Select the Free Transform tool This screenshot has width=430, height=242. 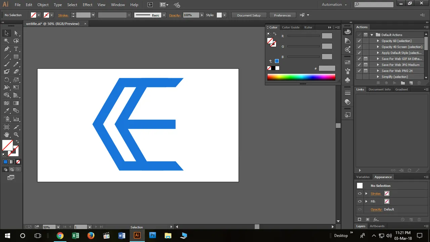(x=16, y=87)
